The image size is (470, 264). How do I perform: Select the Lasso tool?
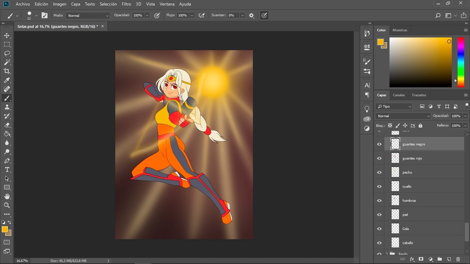click(x=7, y=53)
